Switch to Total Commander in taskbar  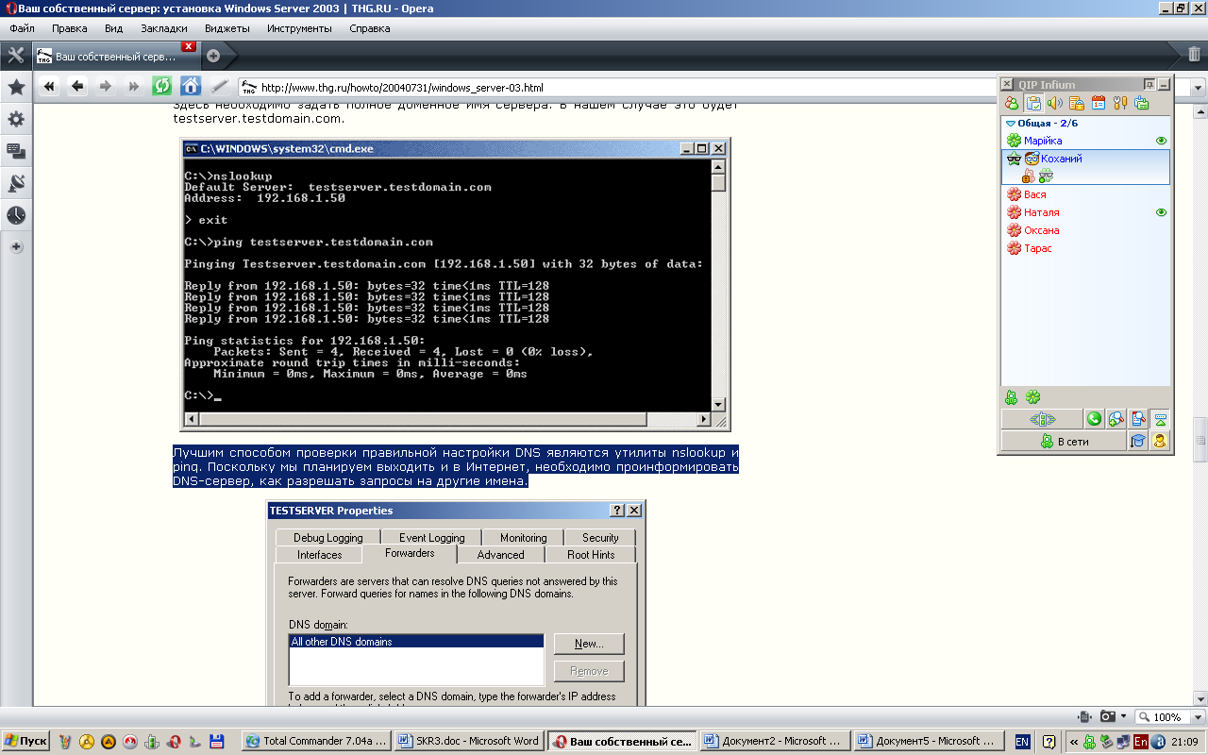316,741
